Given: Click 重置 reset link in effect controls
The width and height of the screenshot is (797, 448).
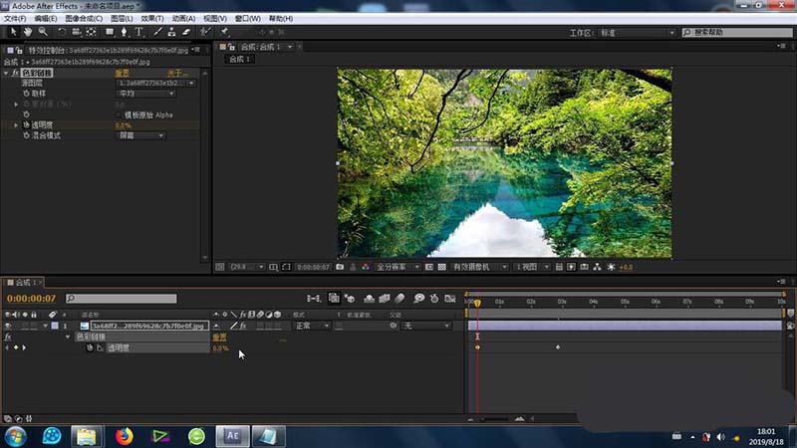Looking at the screenshot, I should click(x=122, y=73).
